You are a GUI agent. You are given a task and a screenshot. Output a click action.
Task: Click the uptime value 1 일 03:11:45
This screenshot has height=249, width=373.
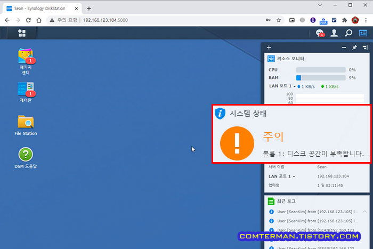point(330,185)
